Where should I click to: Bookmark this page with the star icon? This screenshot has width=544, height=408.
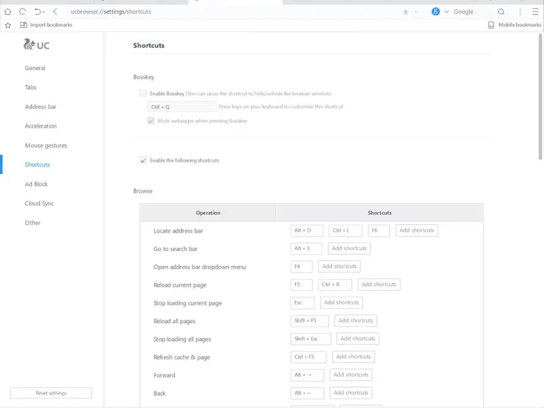pos(405,12)
